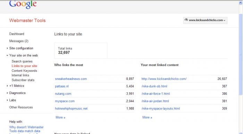Open Other Resources in sidebar
This screenshot has width=243, height=134.
click(21, 107)
